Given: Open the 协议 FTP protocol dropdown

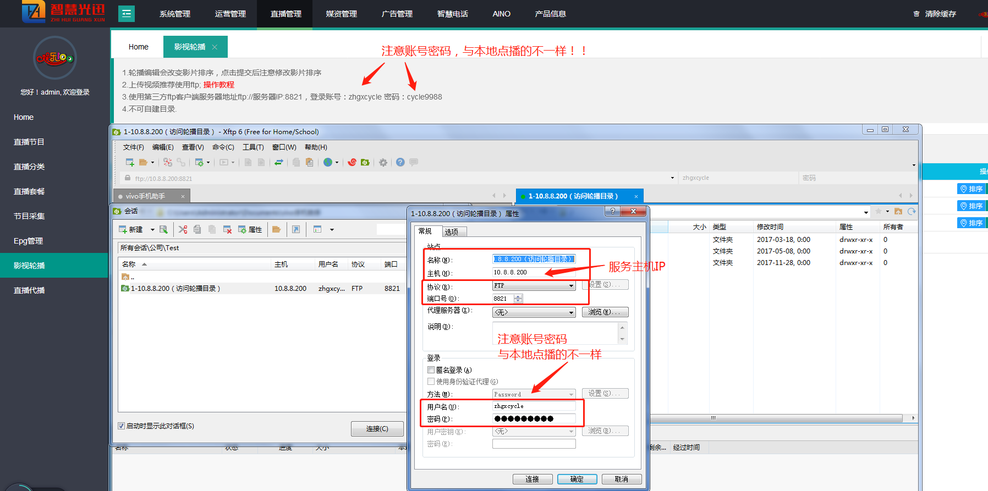Looking at the screenshot, I should point(571,286).
